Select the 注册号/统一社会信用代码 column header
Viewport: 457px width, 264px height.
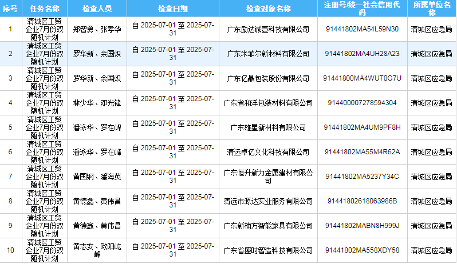pos(362,9)
